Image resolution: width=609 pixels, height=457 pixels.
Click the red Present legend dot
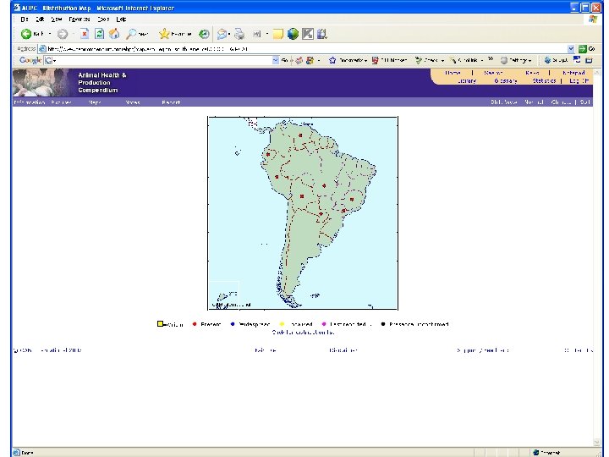click(195, 324)
